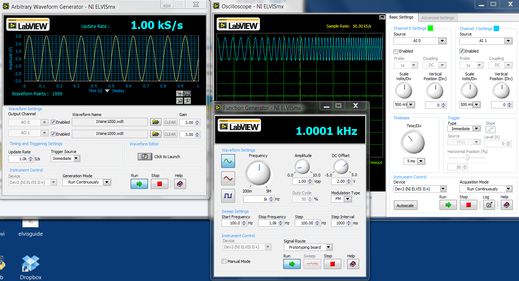Increment AO 0 Gain stepper

[197, 121]
